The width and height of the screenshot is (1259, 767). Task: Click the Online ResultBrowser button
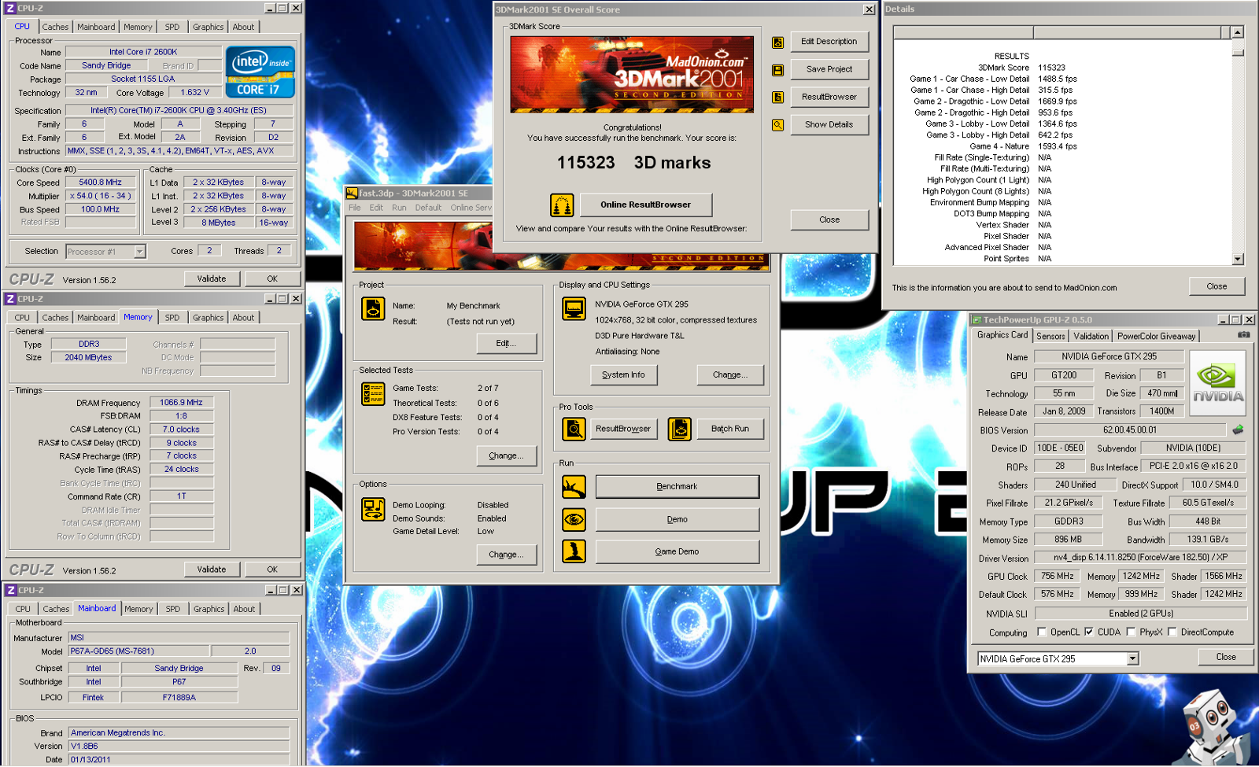pyautogui.click(x=646, y=205)
